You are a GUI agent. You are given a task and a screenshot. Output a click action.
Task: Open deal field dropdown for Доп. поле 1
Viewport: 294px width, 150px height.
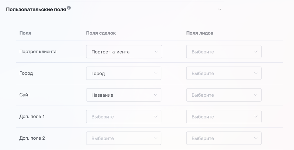tap(124, 117)
